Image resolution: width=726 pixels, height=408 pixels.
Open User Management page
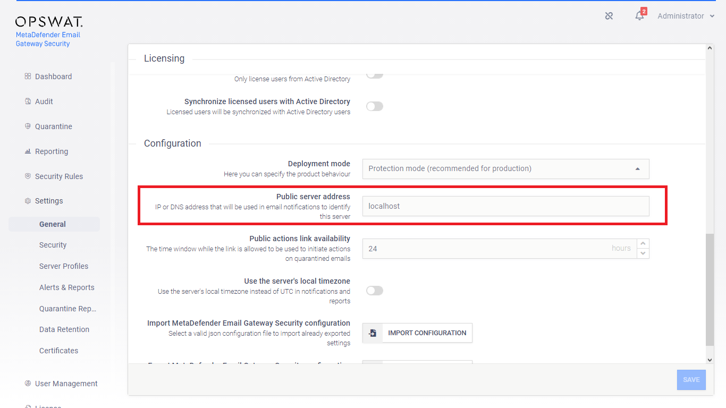tap(66, 384)
